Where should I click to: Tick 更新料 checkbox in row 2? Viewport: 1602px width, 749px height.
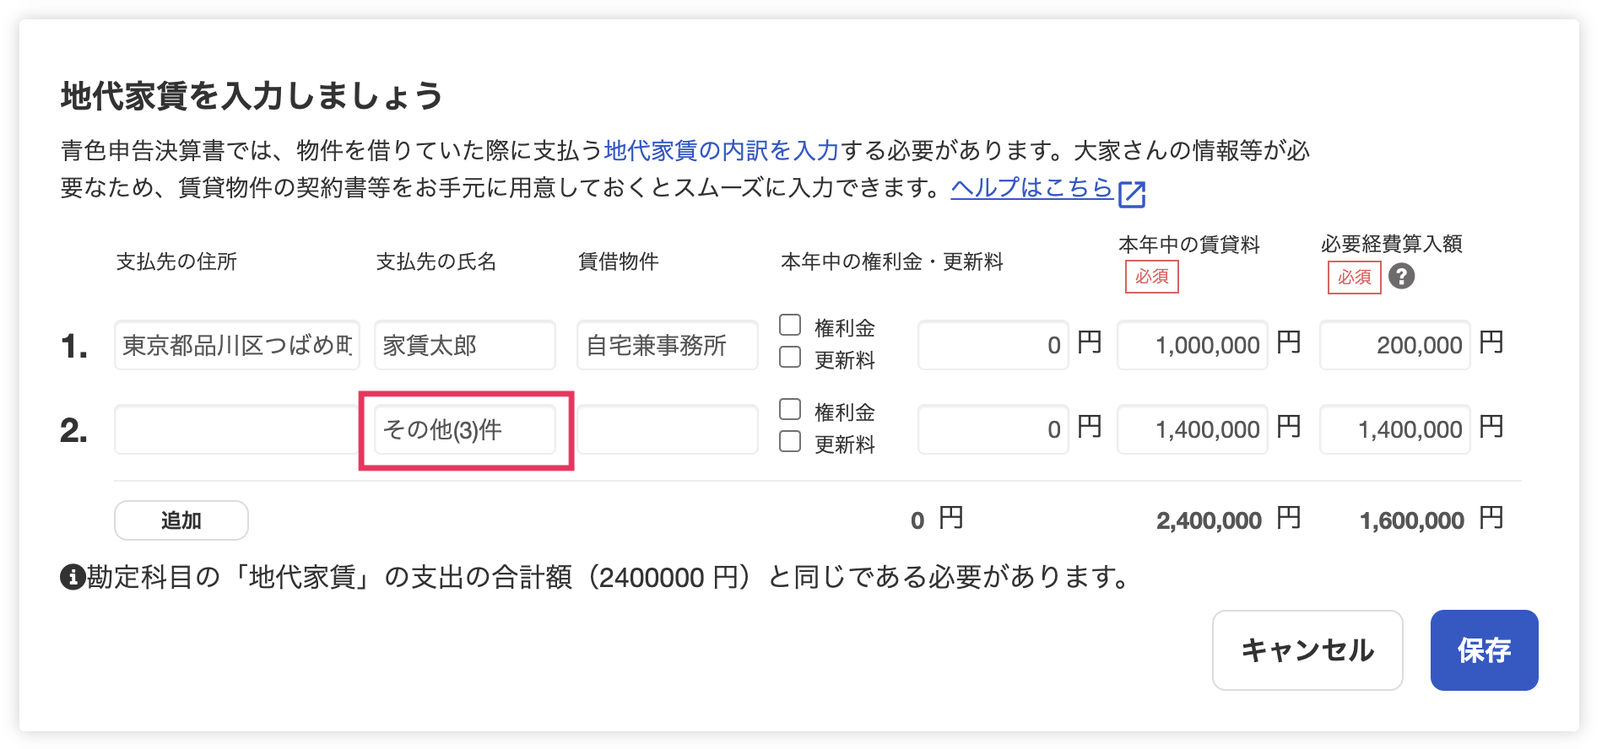tap(790, 442)
